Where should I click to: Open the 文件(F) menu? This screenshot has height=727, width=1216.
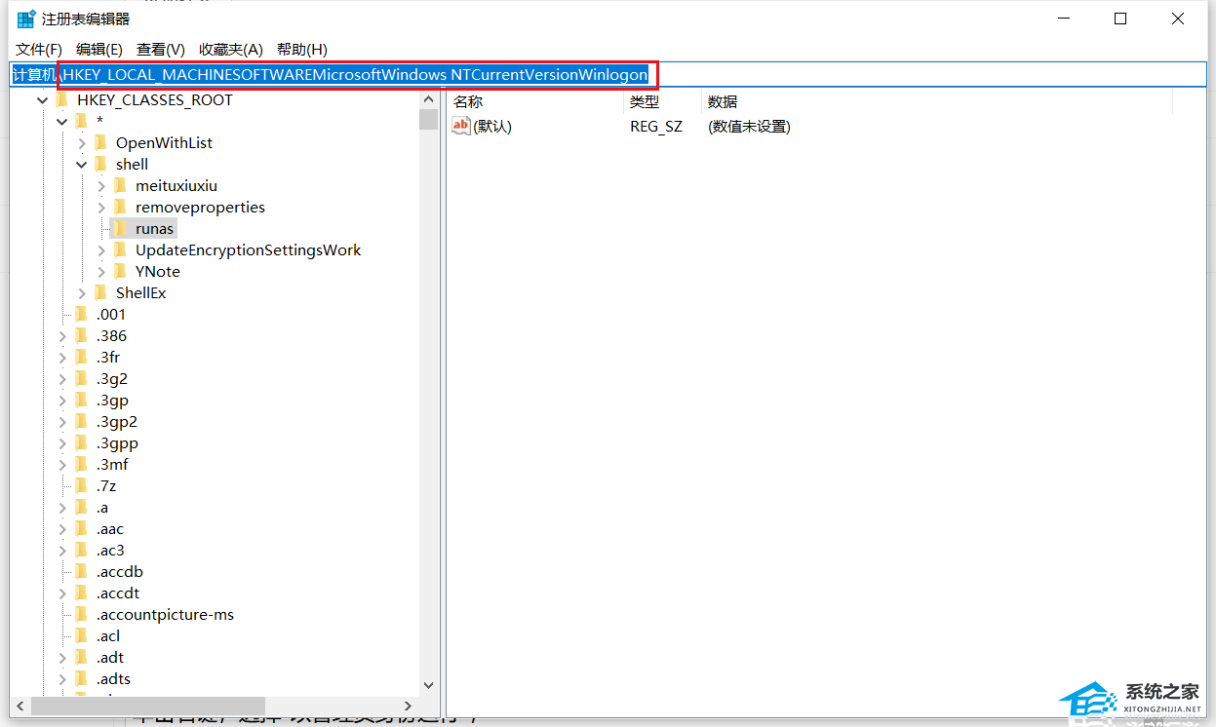pyautogui.click(x=39, y=50)
